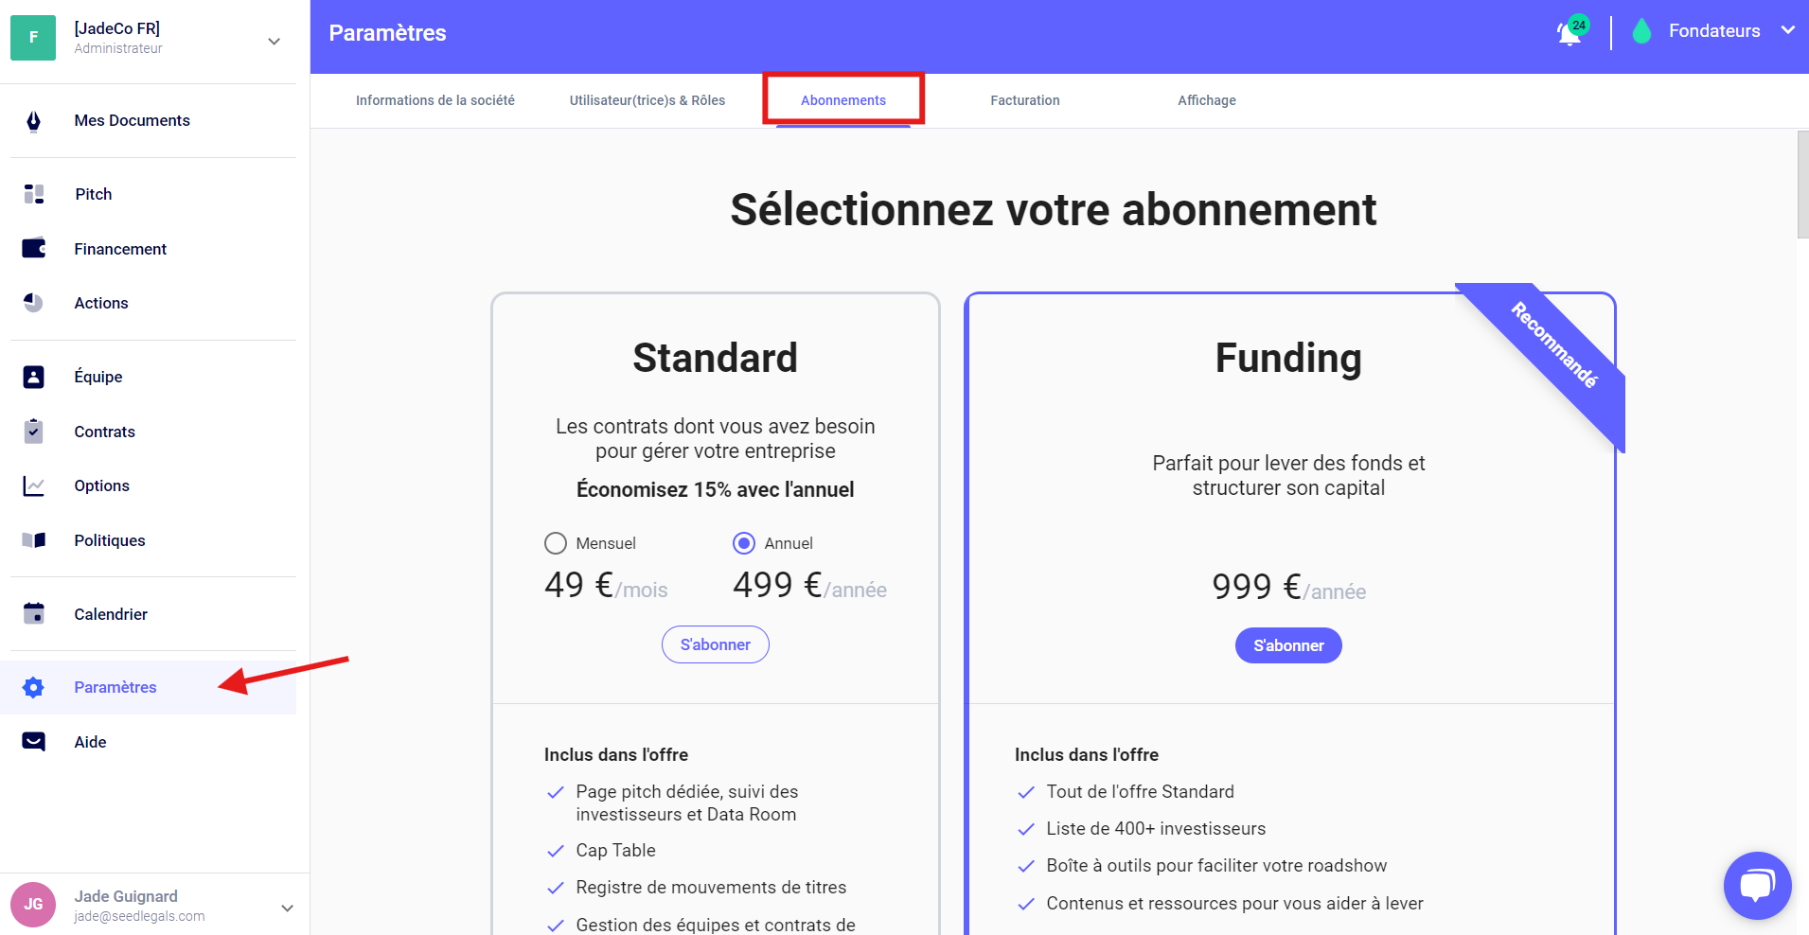Subscribe to the Funding plan

tap(1287, 645)
